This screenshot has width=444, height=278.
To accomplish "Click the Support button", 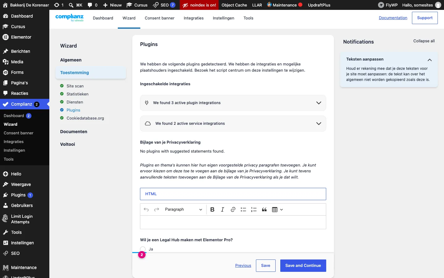I will pyautogui.click(x=425, y=18).
